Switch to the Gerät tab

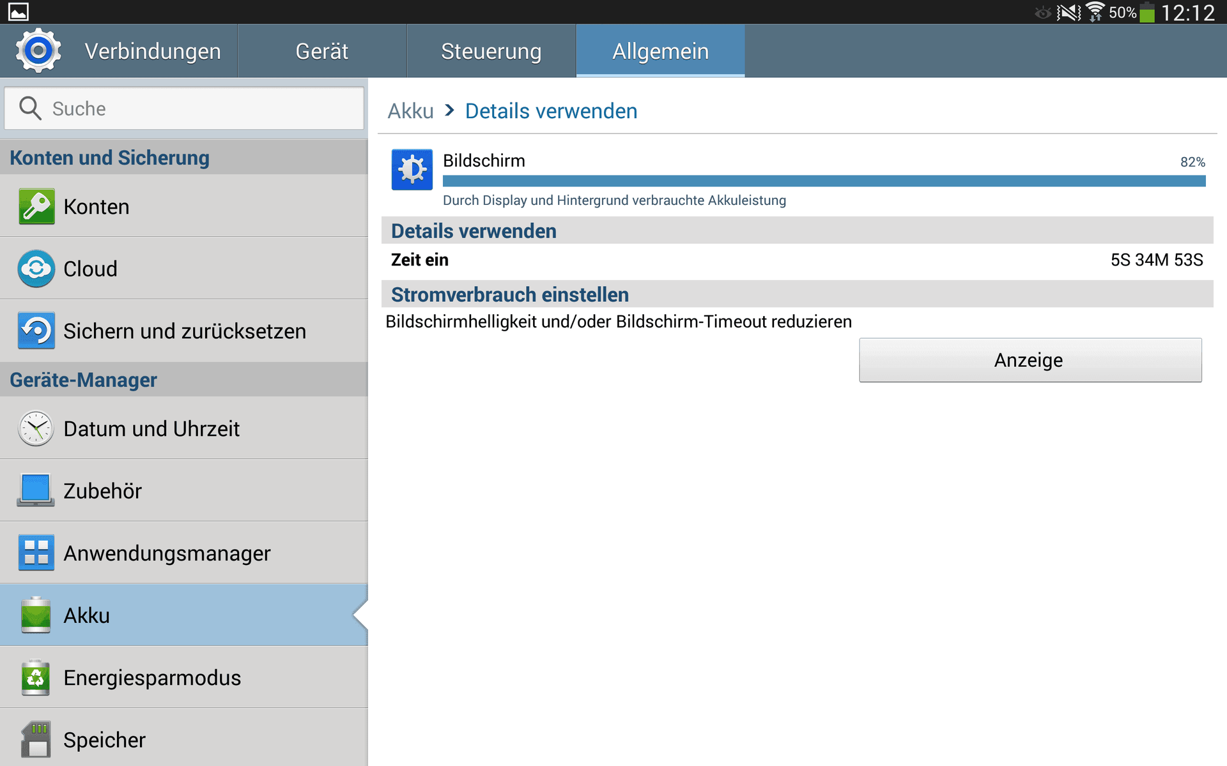tap(322, 51)
